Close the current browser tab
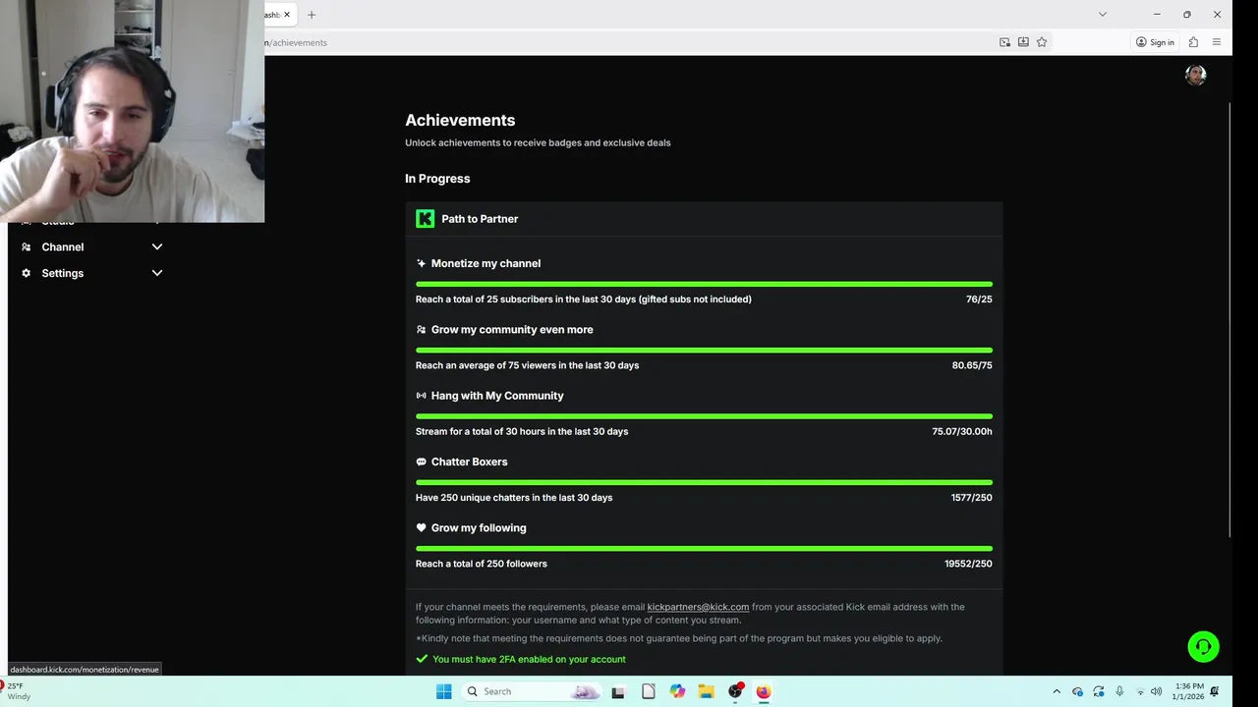 (287, 15)
